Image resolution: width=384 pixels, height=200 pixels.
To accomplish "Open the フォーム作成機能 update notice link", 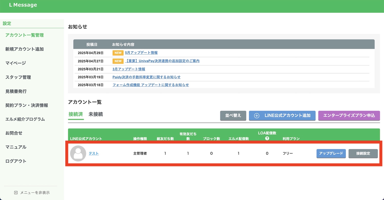I will click(151, 85).
